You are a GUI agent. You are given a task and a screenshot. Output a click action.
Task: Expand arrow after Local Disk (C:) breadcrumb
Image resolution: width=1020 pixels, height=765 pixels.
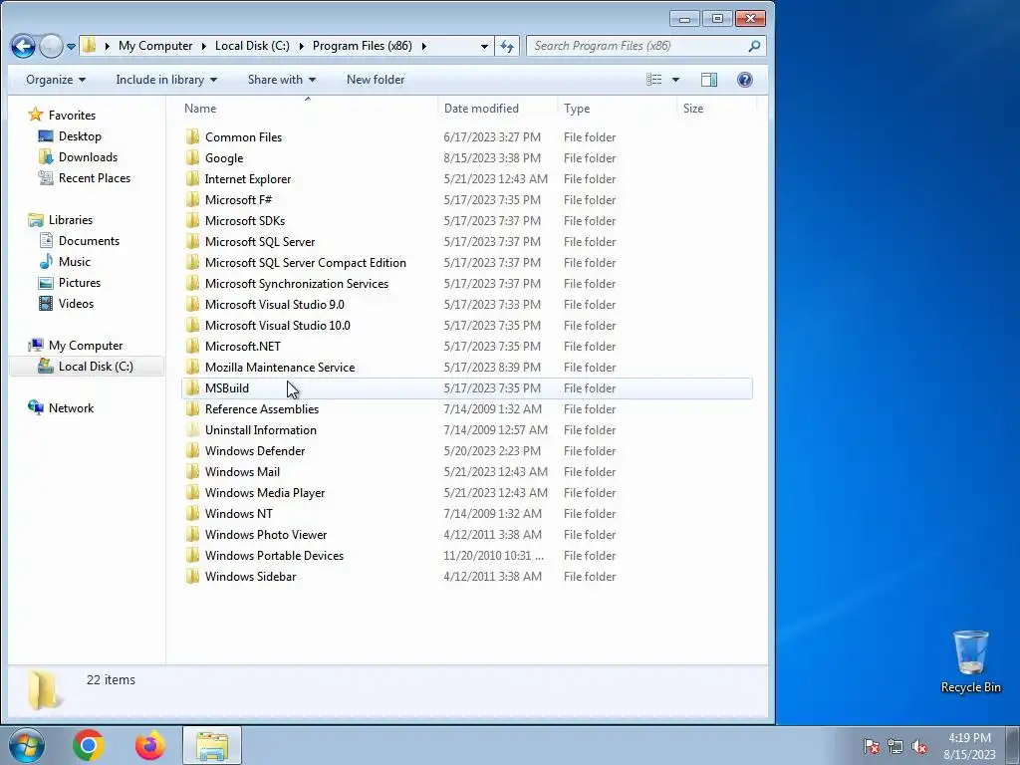[301, 46]
